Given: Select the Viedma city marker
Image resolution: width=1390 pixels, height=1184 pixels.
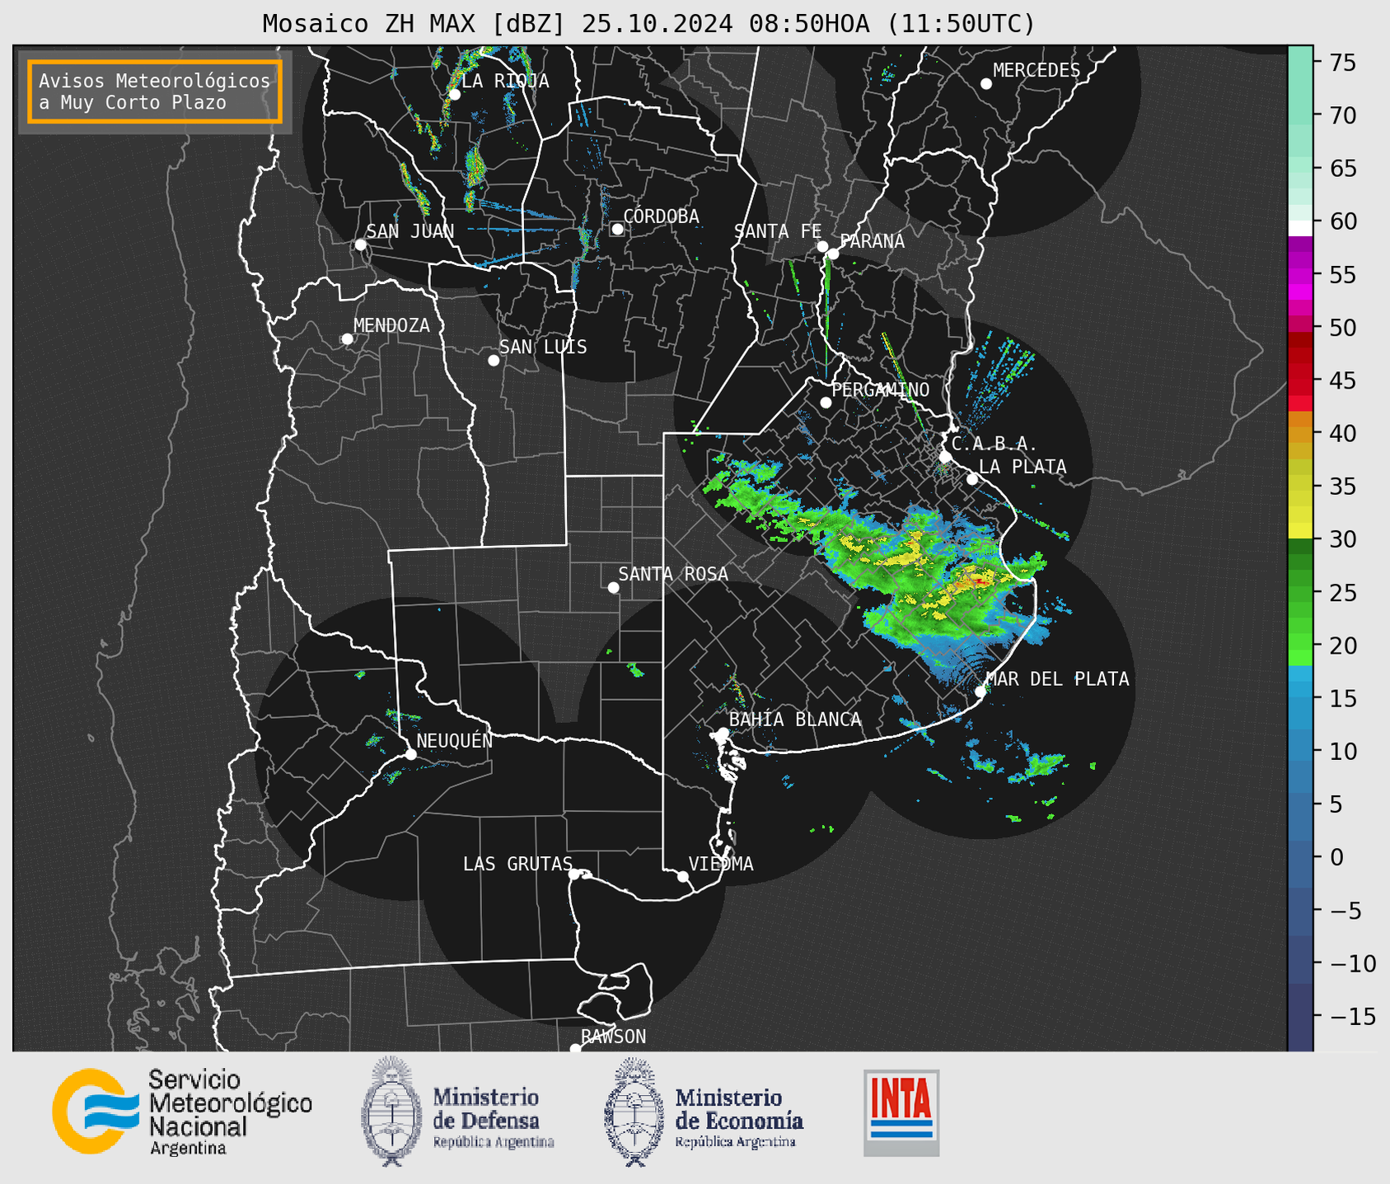Looking at the screenshot, I should click(x=683, y=876).
